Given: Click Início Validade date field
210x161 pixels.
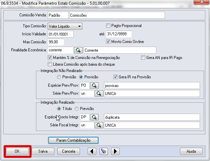Looking at the screenshot, I should [x=61, y=34].
